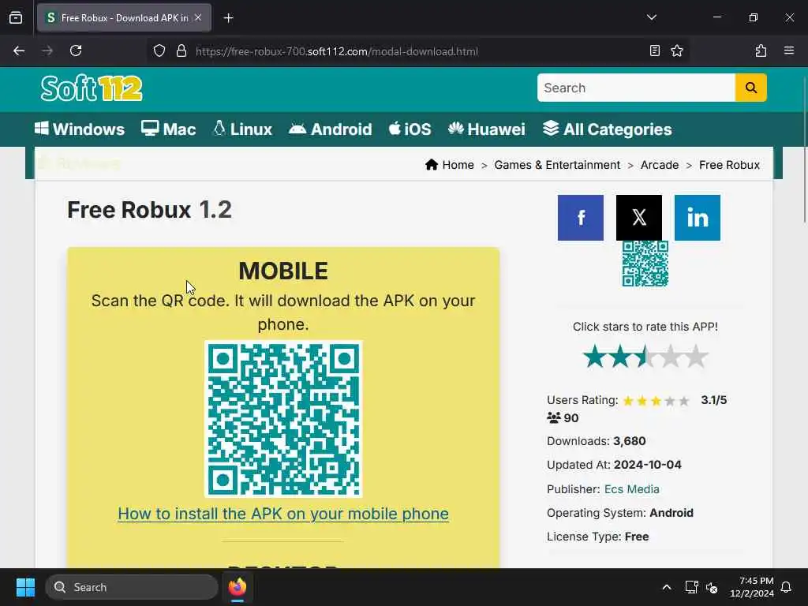
Task: Open notifications bell icon
Action: pyautogui.click(x=786, y=587)
